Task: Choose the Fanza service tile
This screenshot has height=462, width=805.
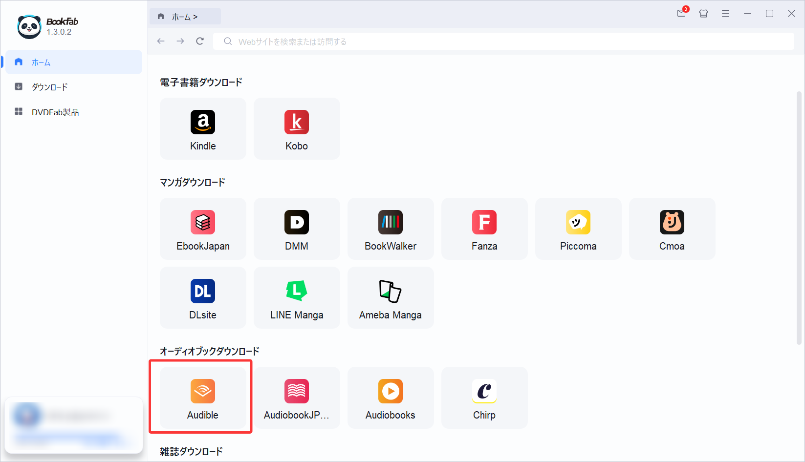Action: (x=484, y=229)
